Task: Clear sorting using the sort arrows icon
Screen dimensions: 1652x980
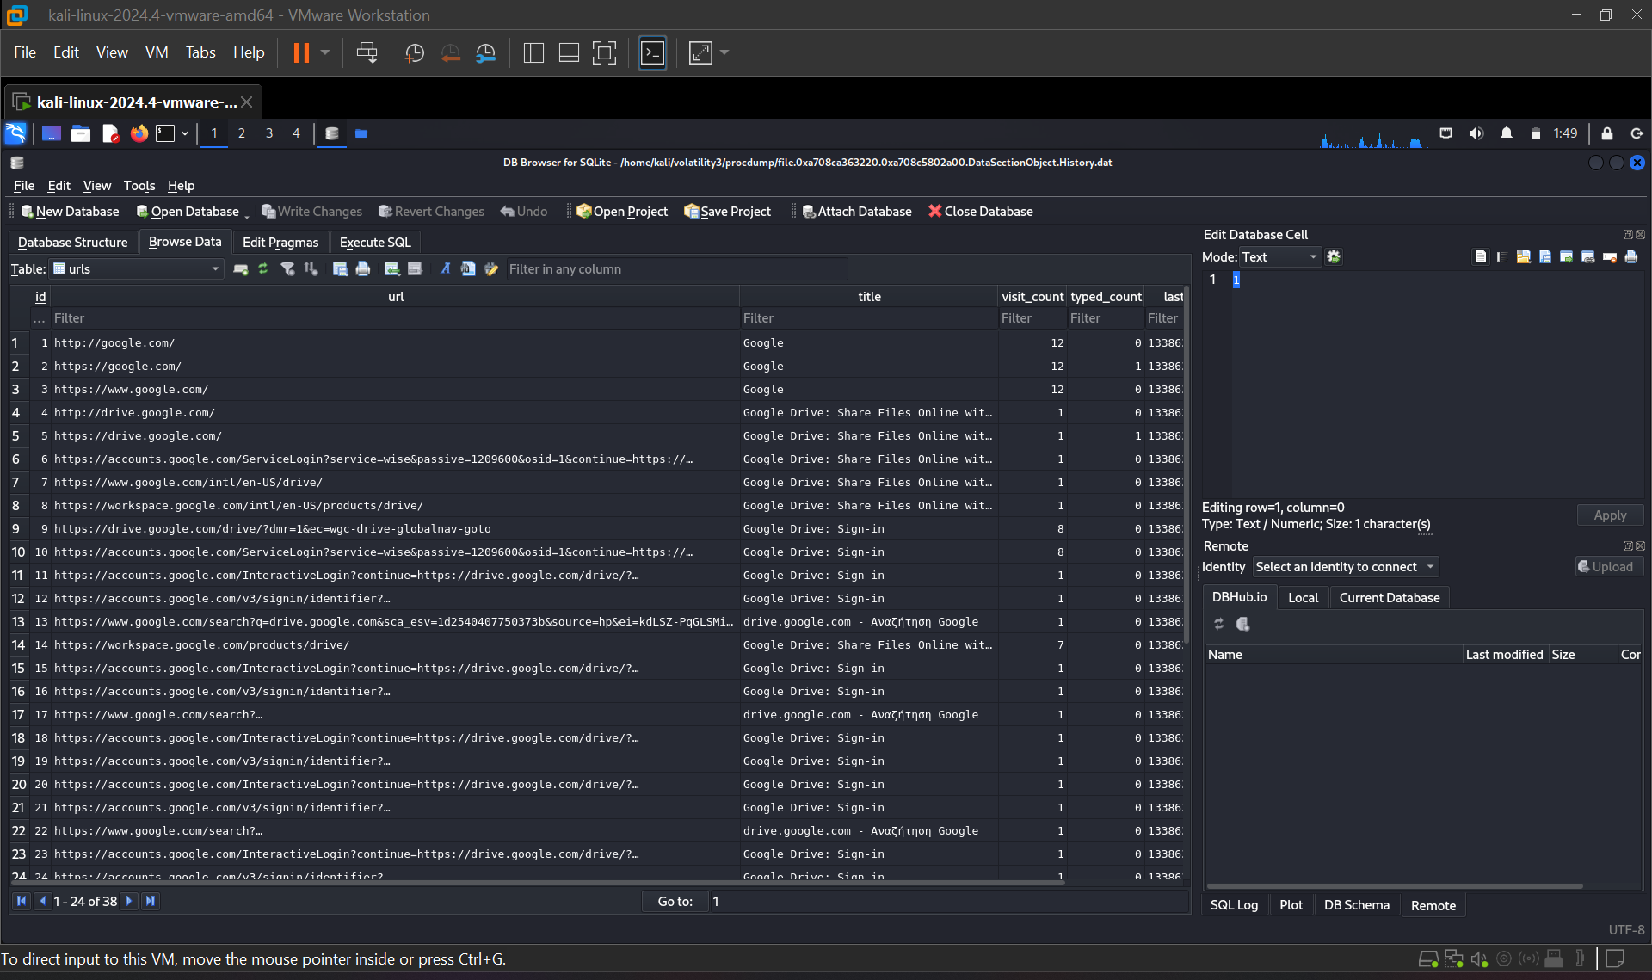Action: [x=311, y=269]
